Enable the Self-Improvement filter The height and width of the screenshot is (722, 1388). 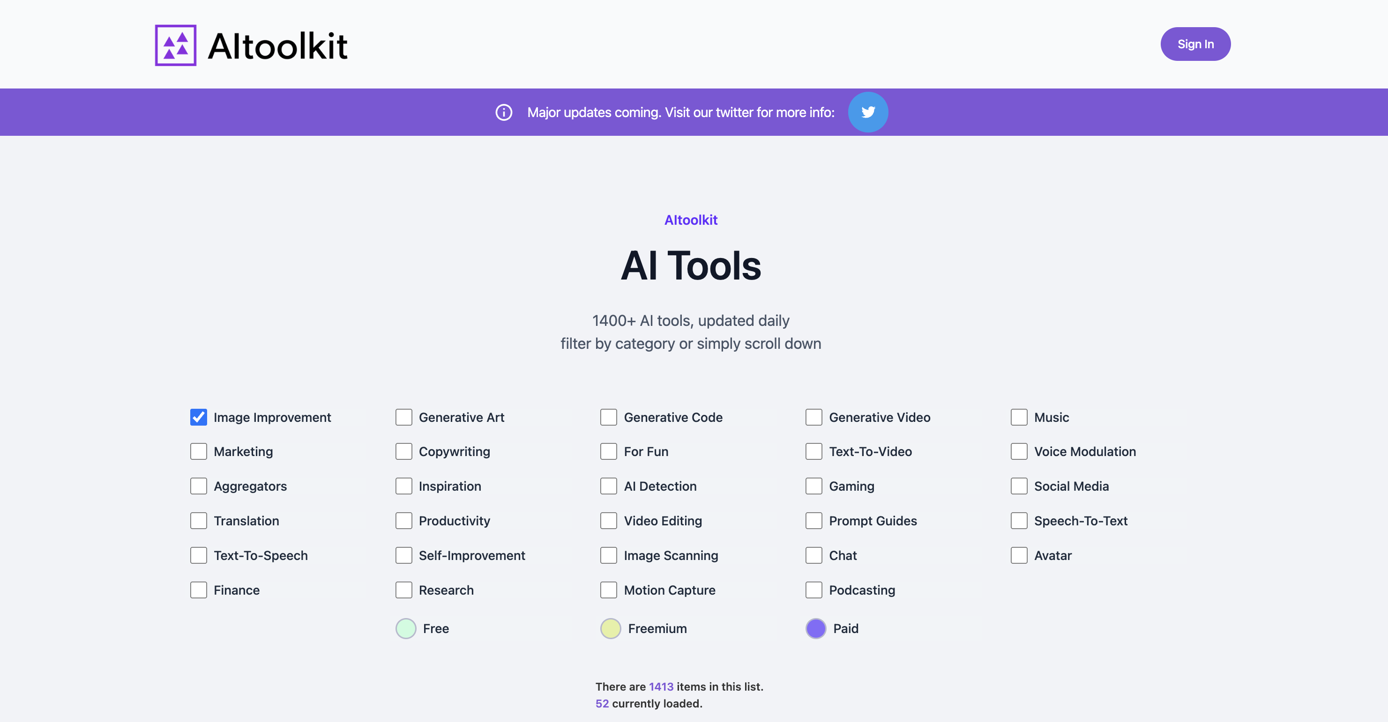[x=403, y=555]
